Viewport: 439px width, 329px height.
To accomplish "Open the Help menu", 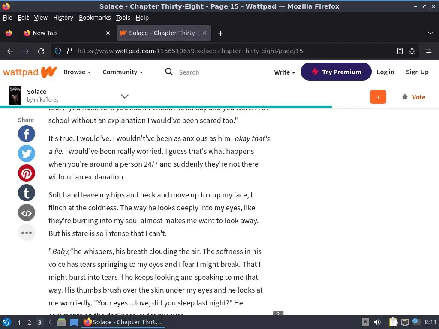I will click(142, 18).
